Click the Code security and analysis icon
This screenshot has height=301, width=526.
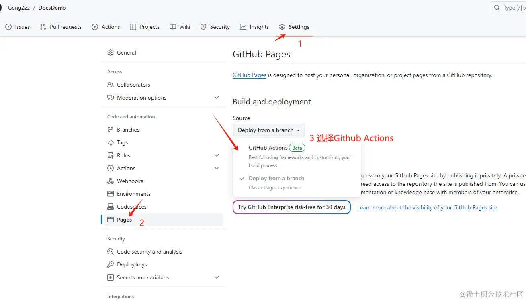click(111, 252)
